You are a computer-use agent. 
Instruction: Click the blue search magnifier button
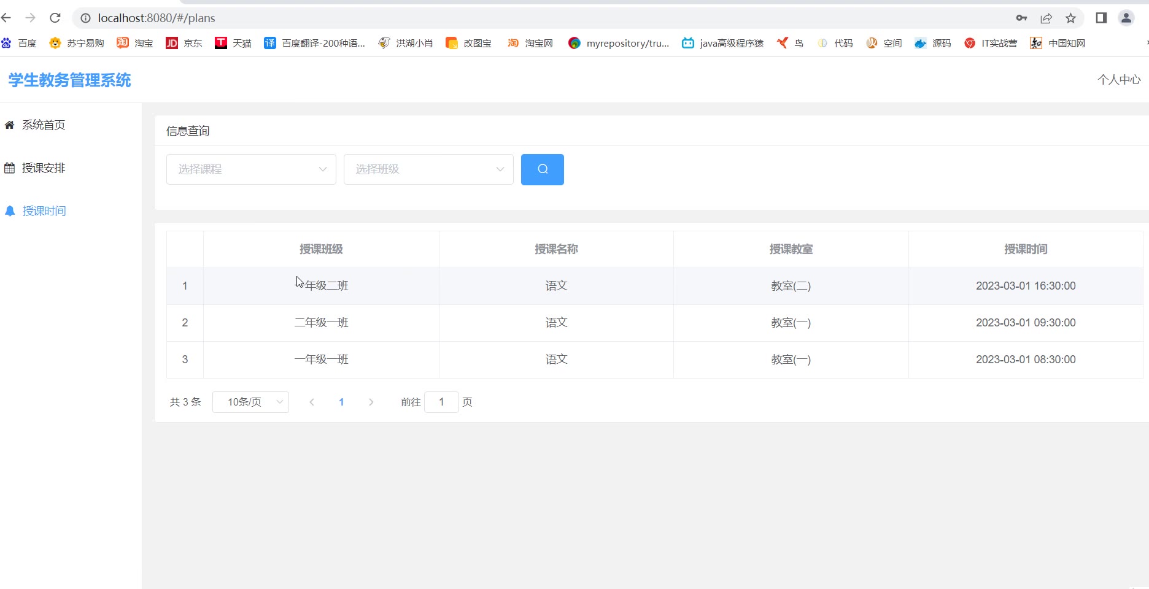coord(542,169)
